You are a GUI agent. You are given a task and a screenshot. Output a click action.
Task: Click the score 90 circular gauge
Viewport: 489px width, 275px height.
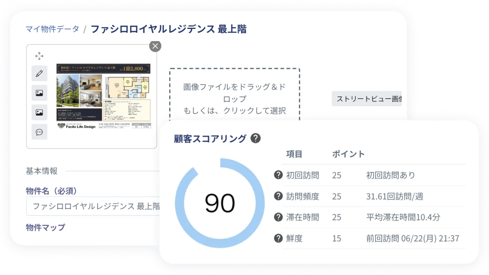(220, 203)
